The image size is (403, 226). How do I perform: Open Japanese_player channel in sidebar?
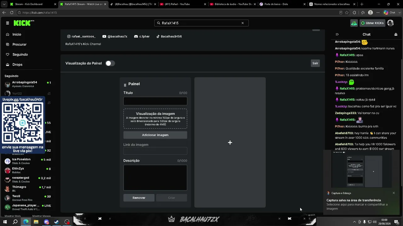click(x=28, y=207)
